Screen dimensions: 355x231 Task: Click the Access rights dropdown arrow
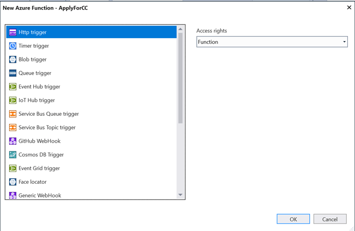click(x=344, y=42)
